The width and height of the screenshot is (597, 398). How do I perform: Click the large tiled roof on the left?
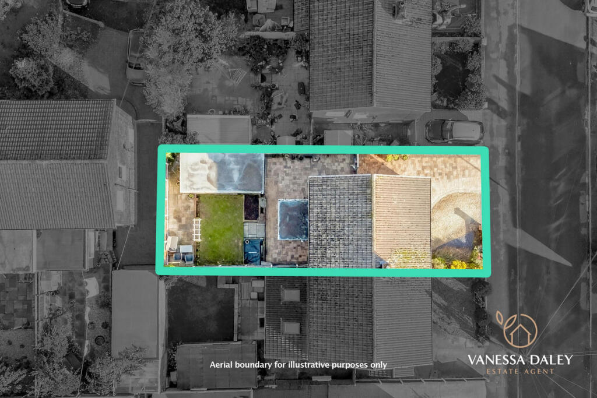click(x=57, y=164)
